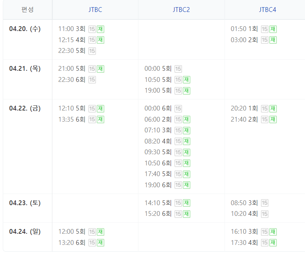
Task: Click the 17:30 4회 JTBC4 entry
Action: click(244, 243)
